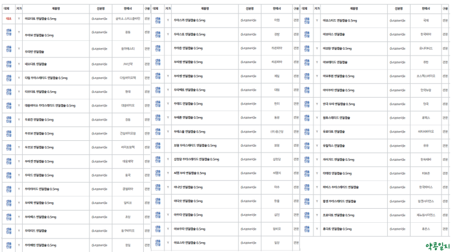The height and width of the screenshot is (252, 452).
Task: Select 네오다트 연질캡슐 product name
Action: point(36,64)
